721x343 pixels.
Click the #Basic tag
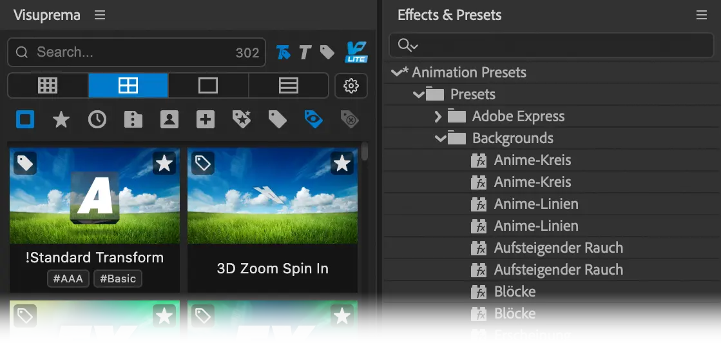point(118,279)
